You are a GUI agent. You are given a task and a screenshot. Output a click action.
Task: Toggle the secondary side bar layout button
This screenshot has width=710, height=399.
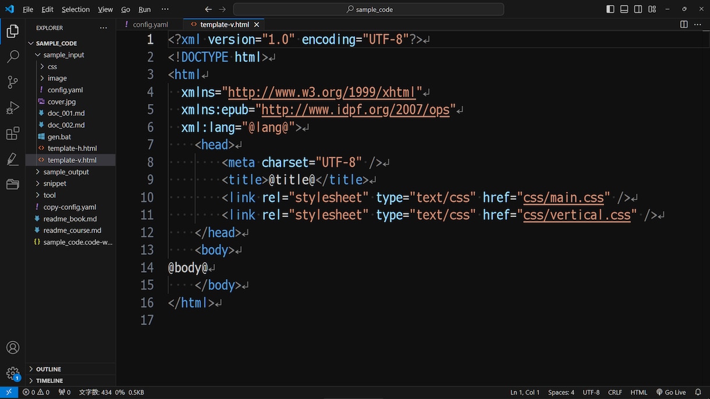coord(638,9)
